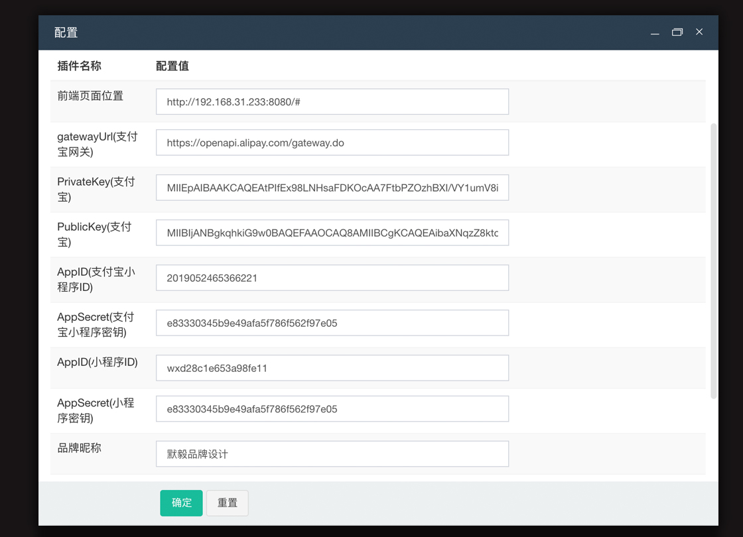The height and width of the screenshot is (537, 743).
Task: Click the 前端页面位置 row label
Action: [90, 95]
